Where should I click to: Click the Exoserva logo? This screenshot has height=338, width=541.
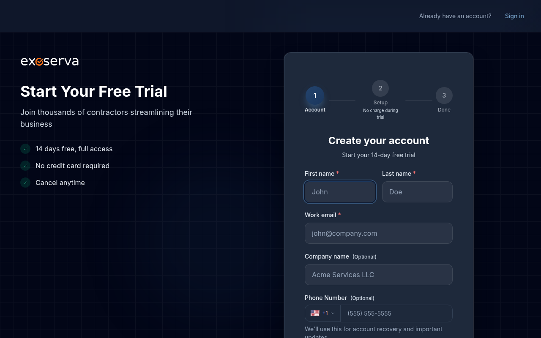coord(49,61)
